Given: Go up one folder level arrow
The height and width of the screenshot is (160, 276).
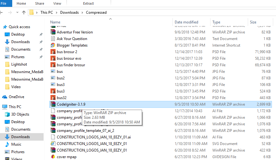Looking at the screenshot, I should [x=24, y=12].
